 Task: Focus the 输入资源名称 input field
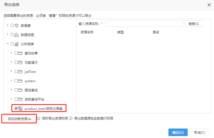tap(144, 24)
